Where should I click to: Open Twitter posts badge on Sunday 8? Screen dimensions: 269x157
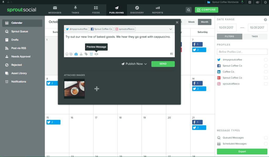pos(52,83)
